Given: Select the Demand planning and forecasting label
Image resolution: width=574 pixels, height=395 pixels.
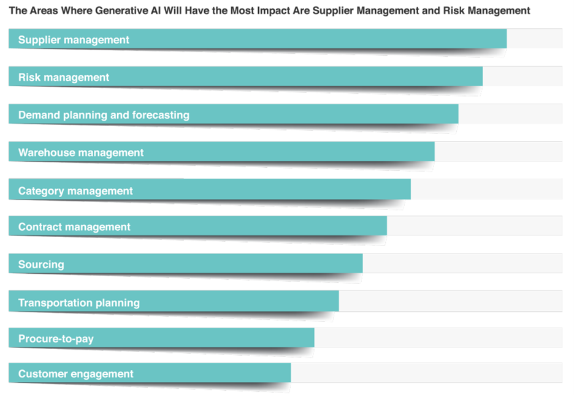Looking at the screenshot, I should pos(104,115).
